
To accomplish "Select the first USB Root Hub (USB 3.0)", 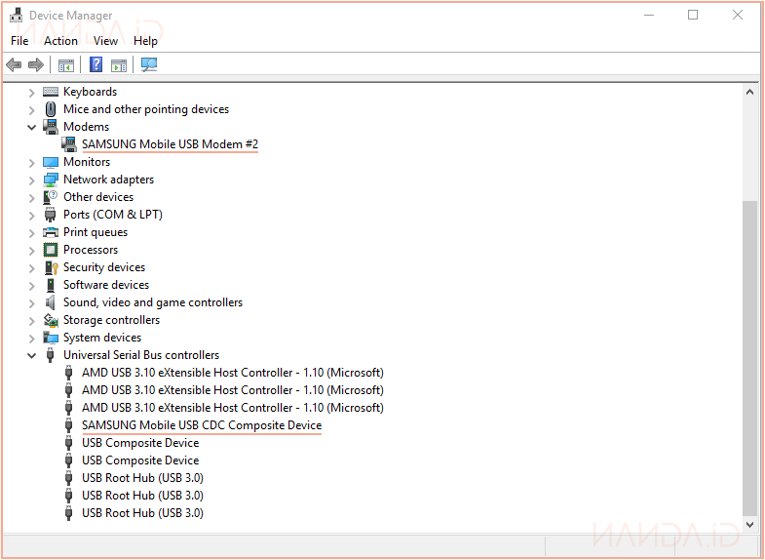I will (142, 478).
